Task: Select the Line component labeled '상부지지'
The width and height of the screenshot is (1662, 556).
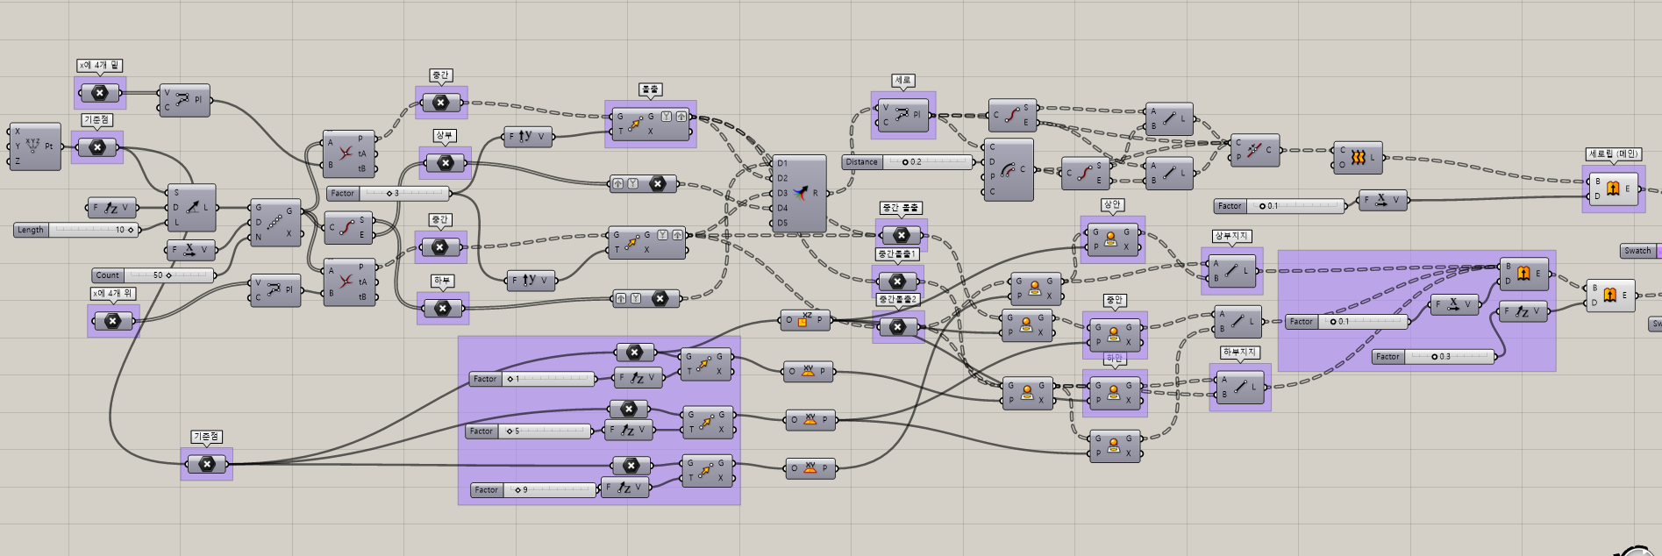Action: [x=1232, y=270]
